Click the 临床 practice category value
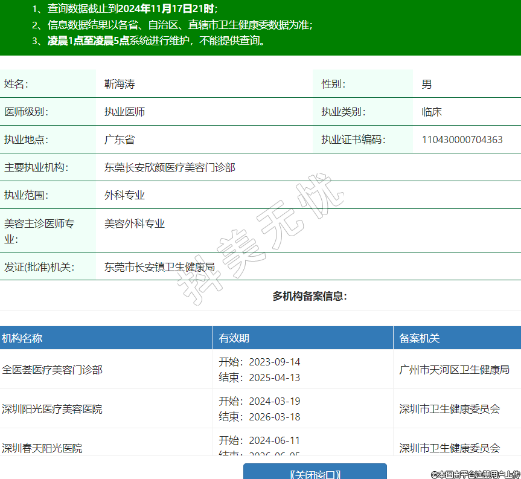 (x=432, y=112)
